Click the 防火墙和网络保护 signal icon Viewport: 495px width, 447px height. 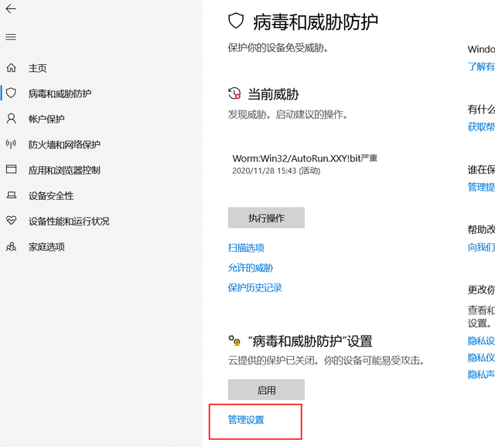click(11, 144)
